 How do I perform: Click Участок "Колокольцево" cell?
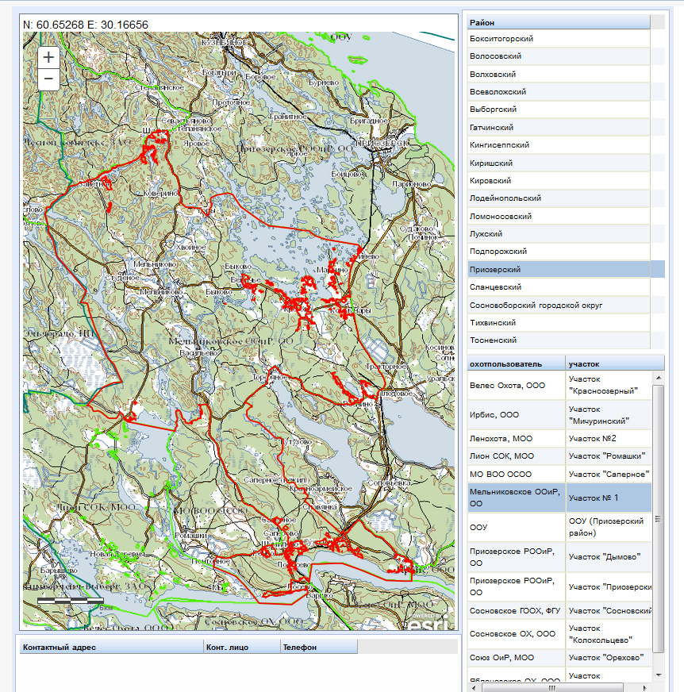609,634
